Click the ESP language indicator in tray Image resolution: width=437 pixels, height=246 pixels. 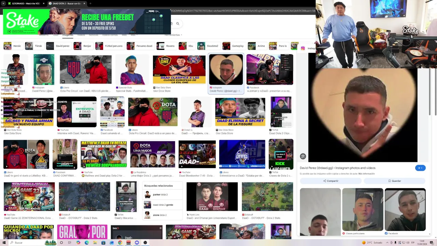413,243
